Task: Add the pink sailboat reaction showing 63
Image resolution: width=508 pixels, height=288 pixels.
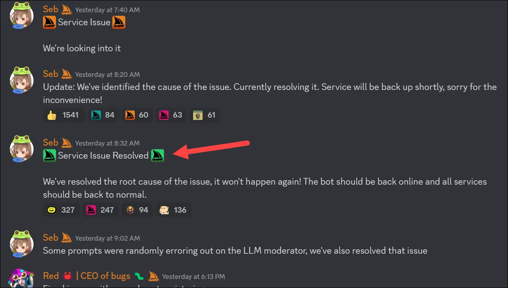Action: point(171,115)
